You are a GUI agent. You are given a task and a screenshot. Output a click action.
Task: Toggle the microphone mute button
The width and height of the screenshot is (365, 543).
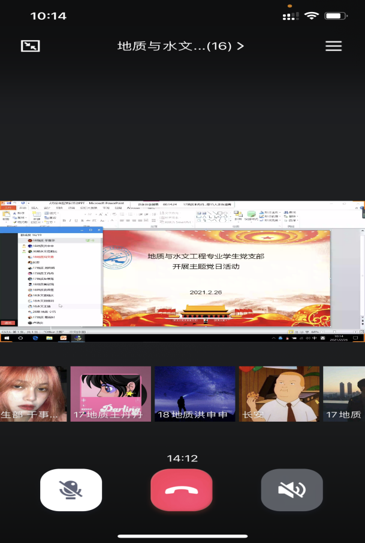71,490
